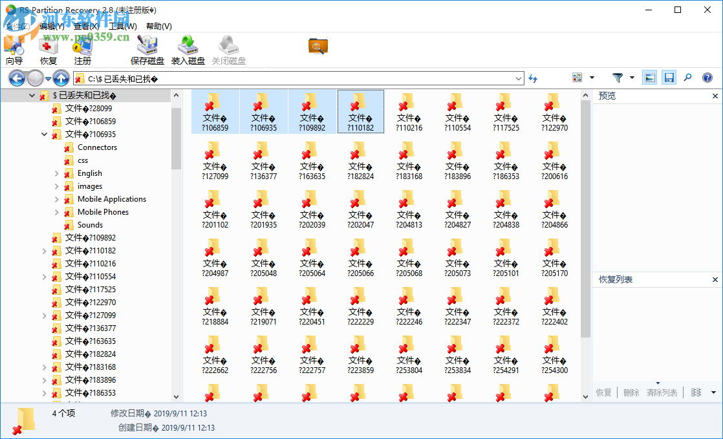Click the 清除列表 (Clear List) button
The height and width of the screenshot is (439, 723).
pyautogui.click(x=661, y=392)
